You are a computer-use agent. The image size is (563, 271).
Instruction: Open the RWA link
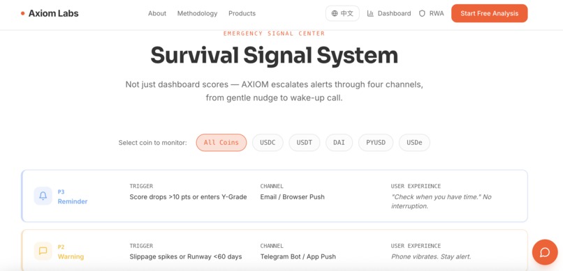coord(431,14)
